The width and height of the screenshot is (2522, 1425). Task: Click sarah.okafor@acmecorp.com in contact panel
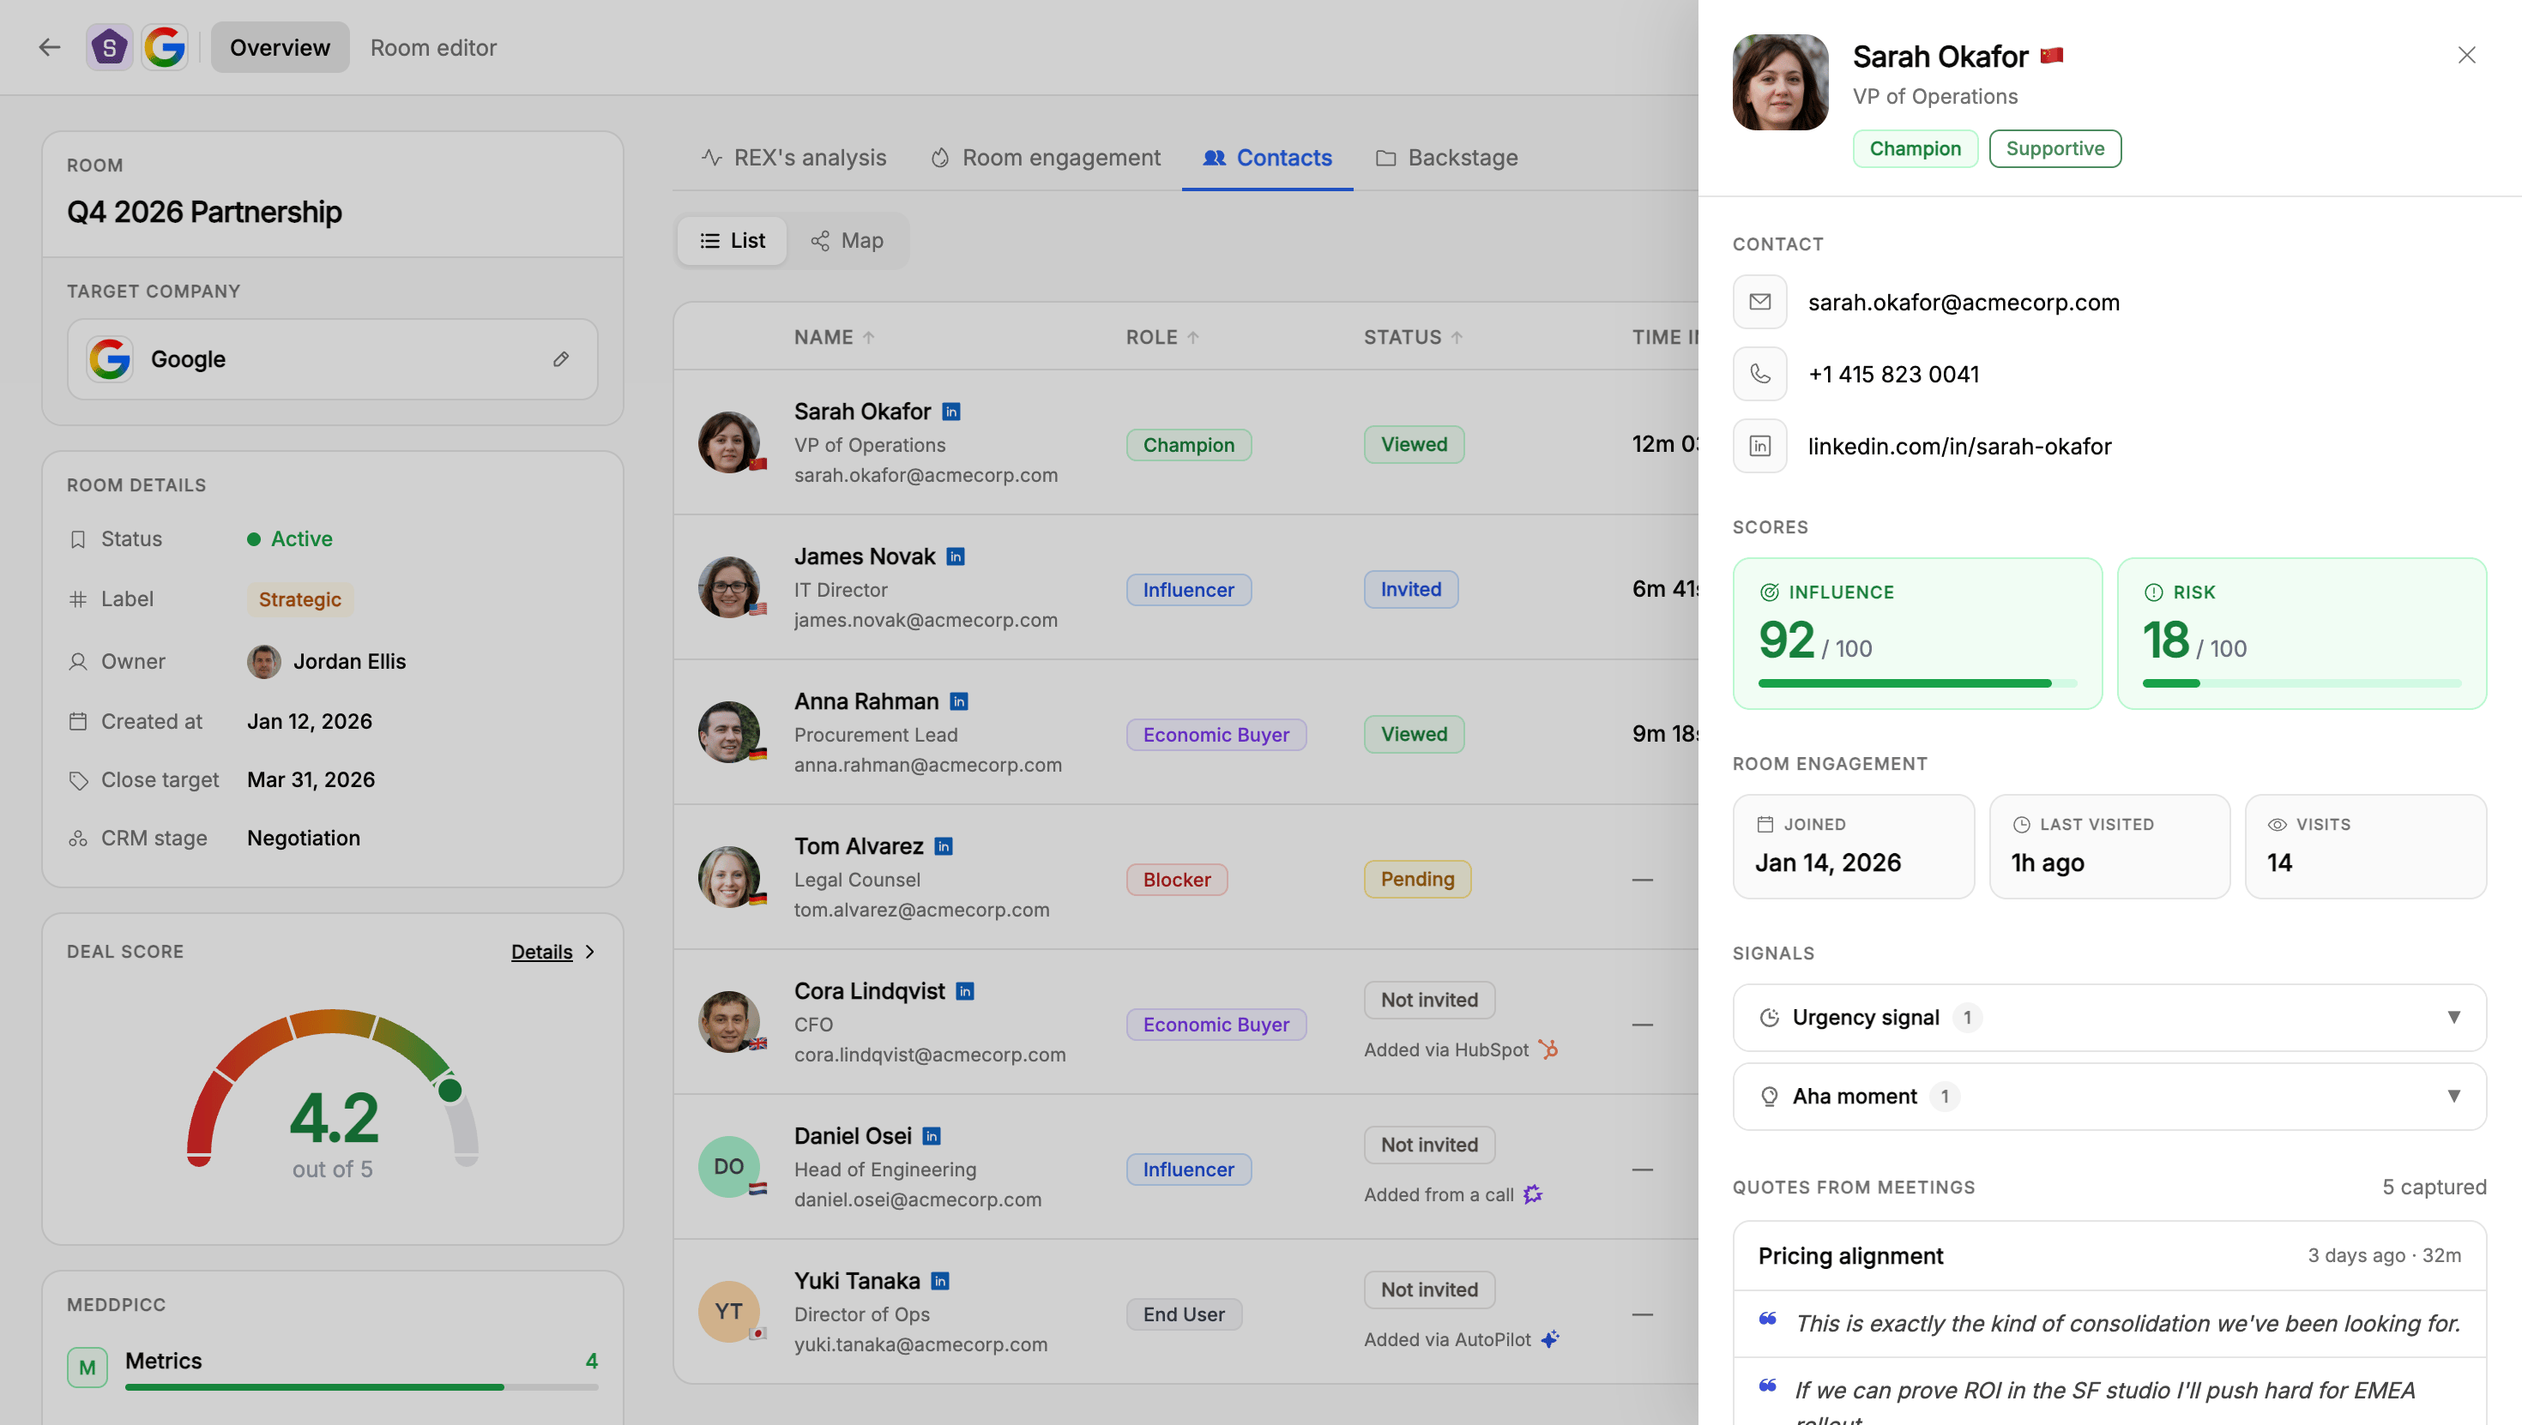tap(1964, 303)
